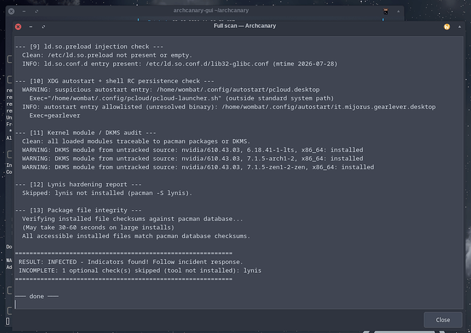
Task: Click the '[12] Lynis hardening report' header
Action: point(78,184)
